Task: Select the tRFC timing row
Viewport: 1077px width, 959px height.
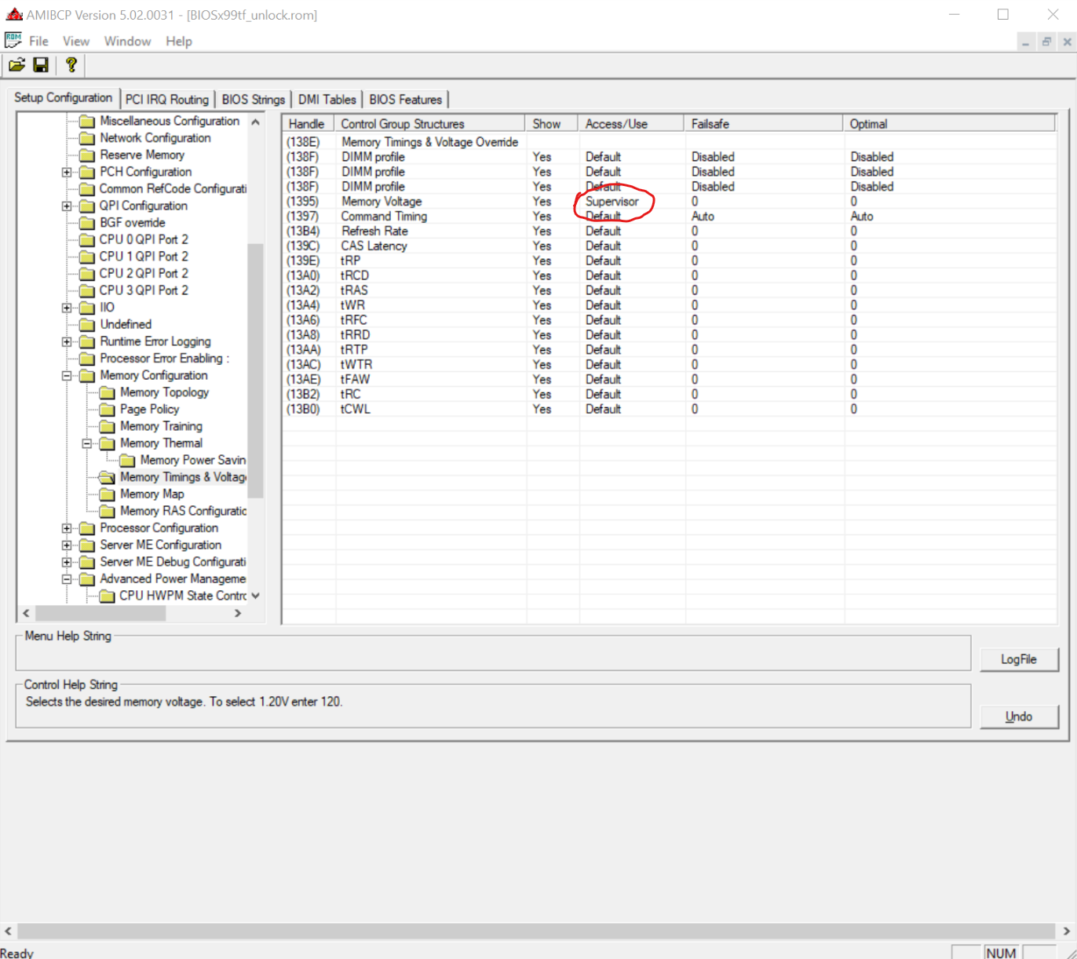Action: click(669, 320)
